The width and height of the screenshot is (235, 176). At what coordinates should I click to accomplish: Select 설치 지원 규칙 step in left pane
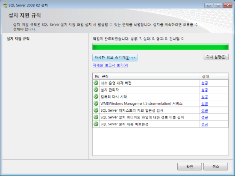[x=18, y=39]
